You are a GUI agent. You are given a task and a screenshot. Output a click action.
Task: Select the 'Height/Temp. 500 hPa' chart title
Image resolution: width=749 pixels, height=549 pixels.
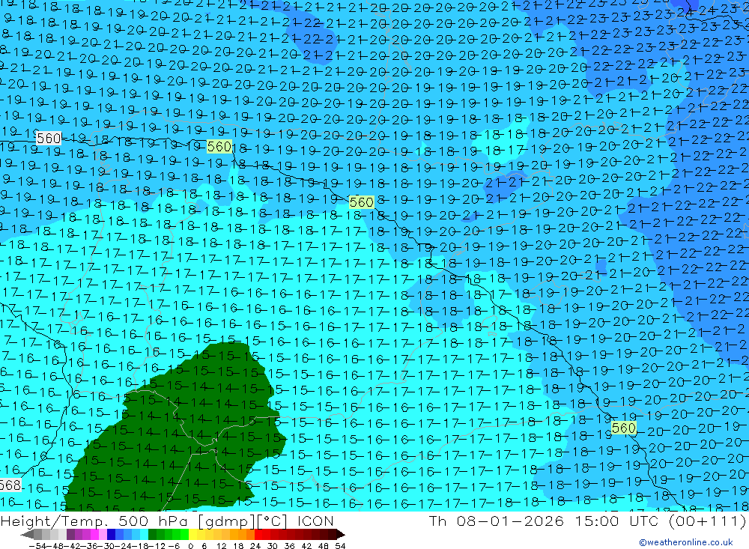tap(95, 521)
